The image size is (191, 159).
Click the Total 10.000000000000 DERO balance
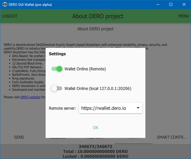point(95,152)
